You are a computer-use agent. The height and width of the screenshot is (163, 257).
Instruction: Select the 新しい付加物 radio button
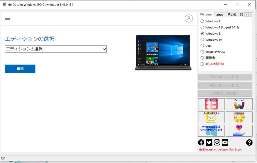pyautogui.click(x=202, y=64)
